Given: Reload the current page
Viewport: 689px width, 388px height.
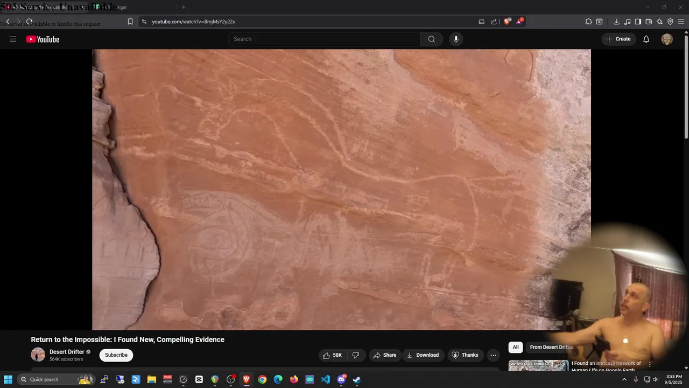Looking at the screenshot, I should (30, 22).
